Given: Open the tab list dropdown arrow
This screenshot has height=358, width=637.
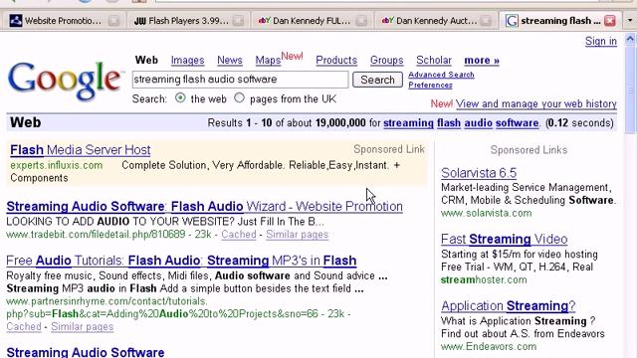Looking at the screenshot, I should [630, 20].
